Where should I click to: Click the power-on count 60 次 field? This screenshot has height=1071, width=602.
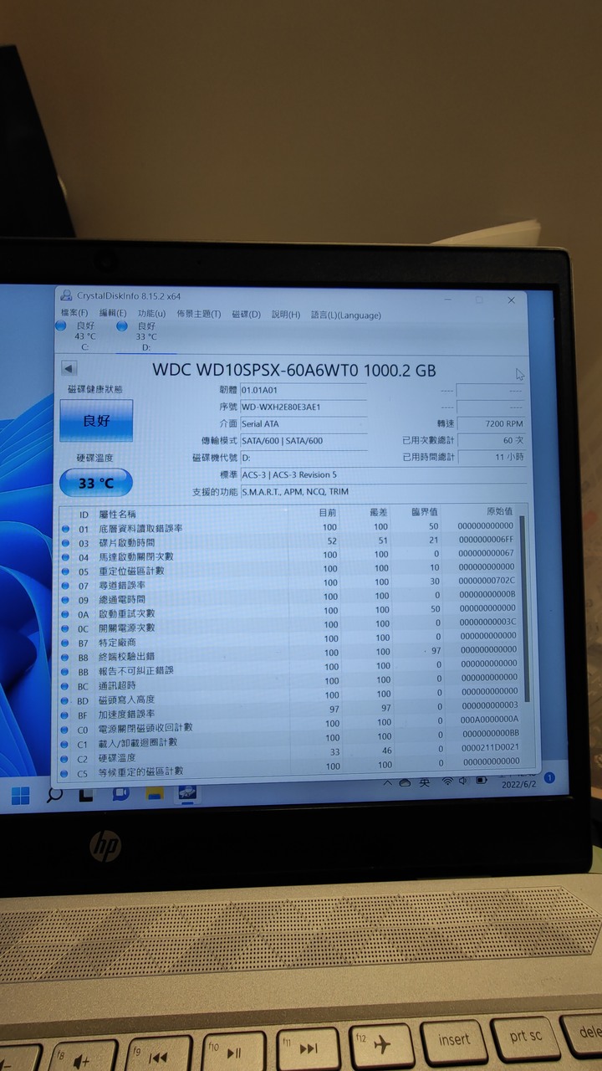492,440
